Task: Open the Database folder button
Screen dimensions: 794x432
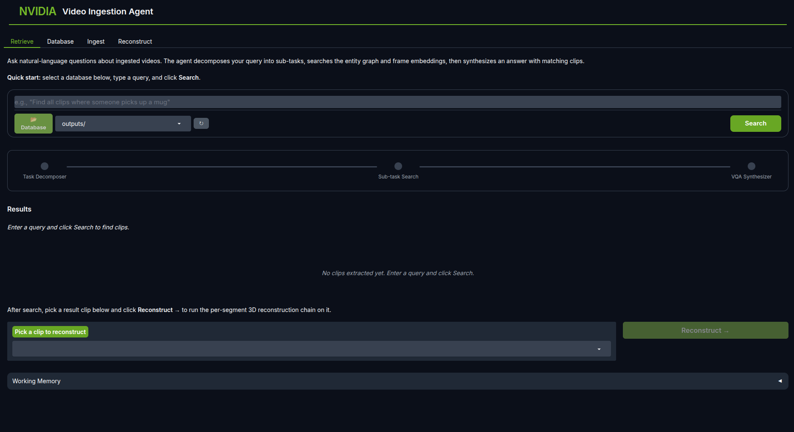Action: 34,123
